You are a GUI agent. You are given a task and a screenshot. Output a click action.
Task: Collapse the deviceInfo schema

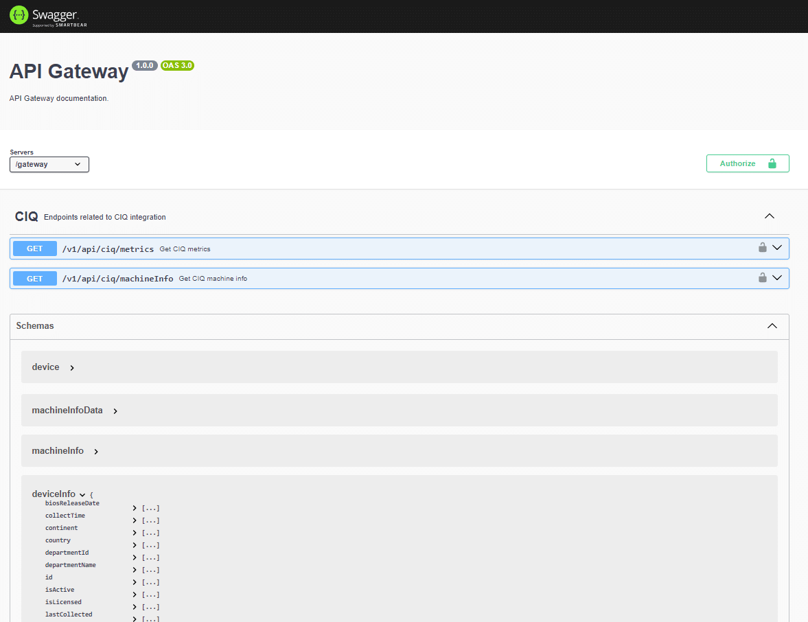click(x=82, y=494)
